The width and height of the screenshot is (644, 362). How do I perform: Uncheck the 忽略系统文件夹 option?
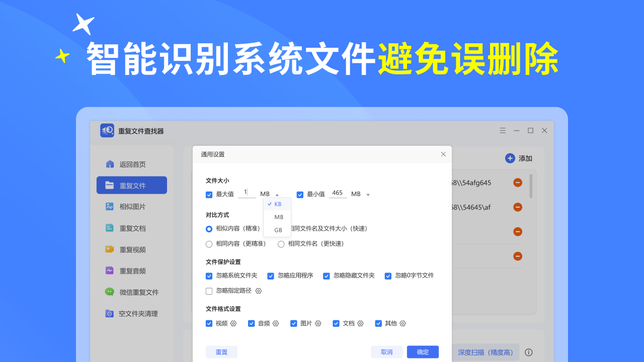pyautogui.click(x=209, y=276)
